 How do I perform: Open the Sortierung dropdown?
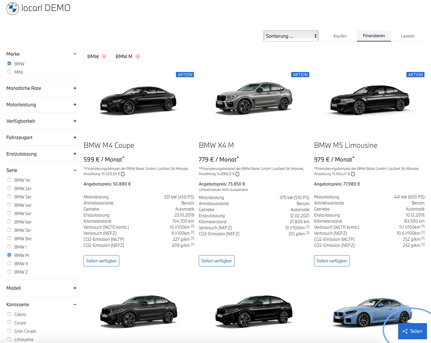(x=291, y=36)
